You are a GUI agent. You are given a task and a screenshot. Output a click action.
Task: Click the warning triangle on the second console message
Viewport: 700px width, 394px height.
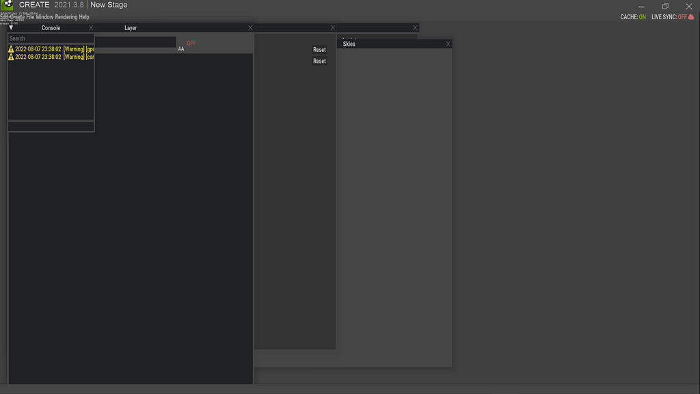[x=11, y=57]
